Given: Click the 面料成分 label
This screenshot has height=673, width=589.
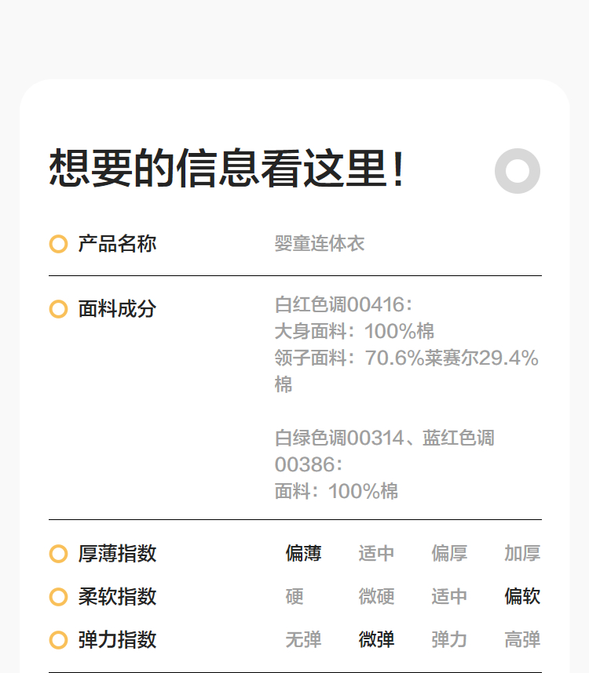Looking at the screenshot, I should point(117,309).
